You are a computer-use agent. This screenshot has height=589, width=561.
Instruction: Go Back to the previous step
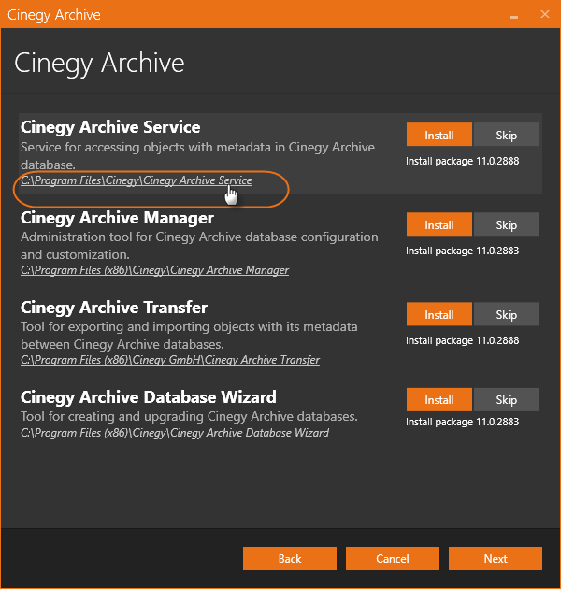tap(290, 558)
